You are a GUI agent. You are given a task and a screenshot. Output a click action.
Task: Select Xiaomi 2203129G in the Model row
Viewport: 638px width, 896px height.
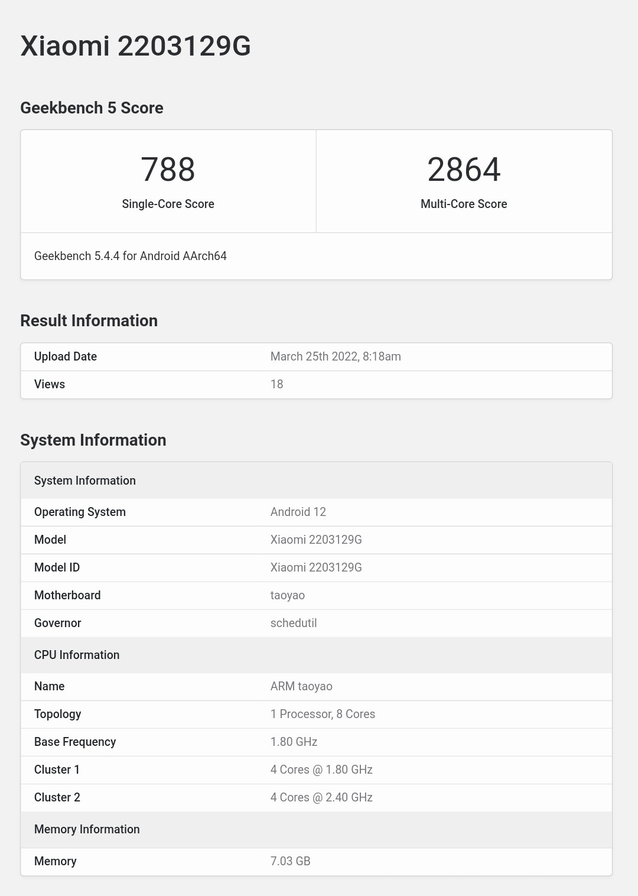click(316, 540)
